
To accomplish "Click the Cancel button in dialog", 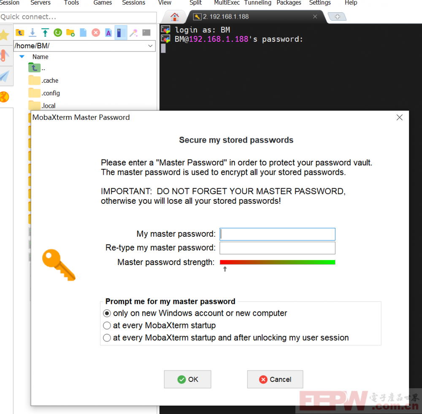I will [x=275, y=379].
